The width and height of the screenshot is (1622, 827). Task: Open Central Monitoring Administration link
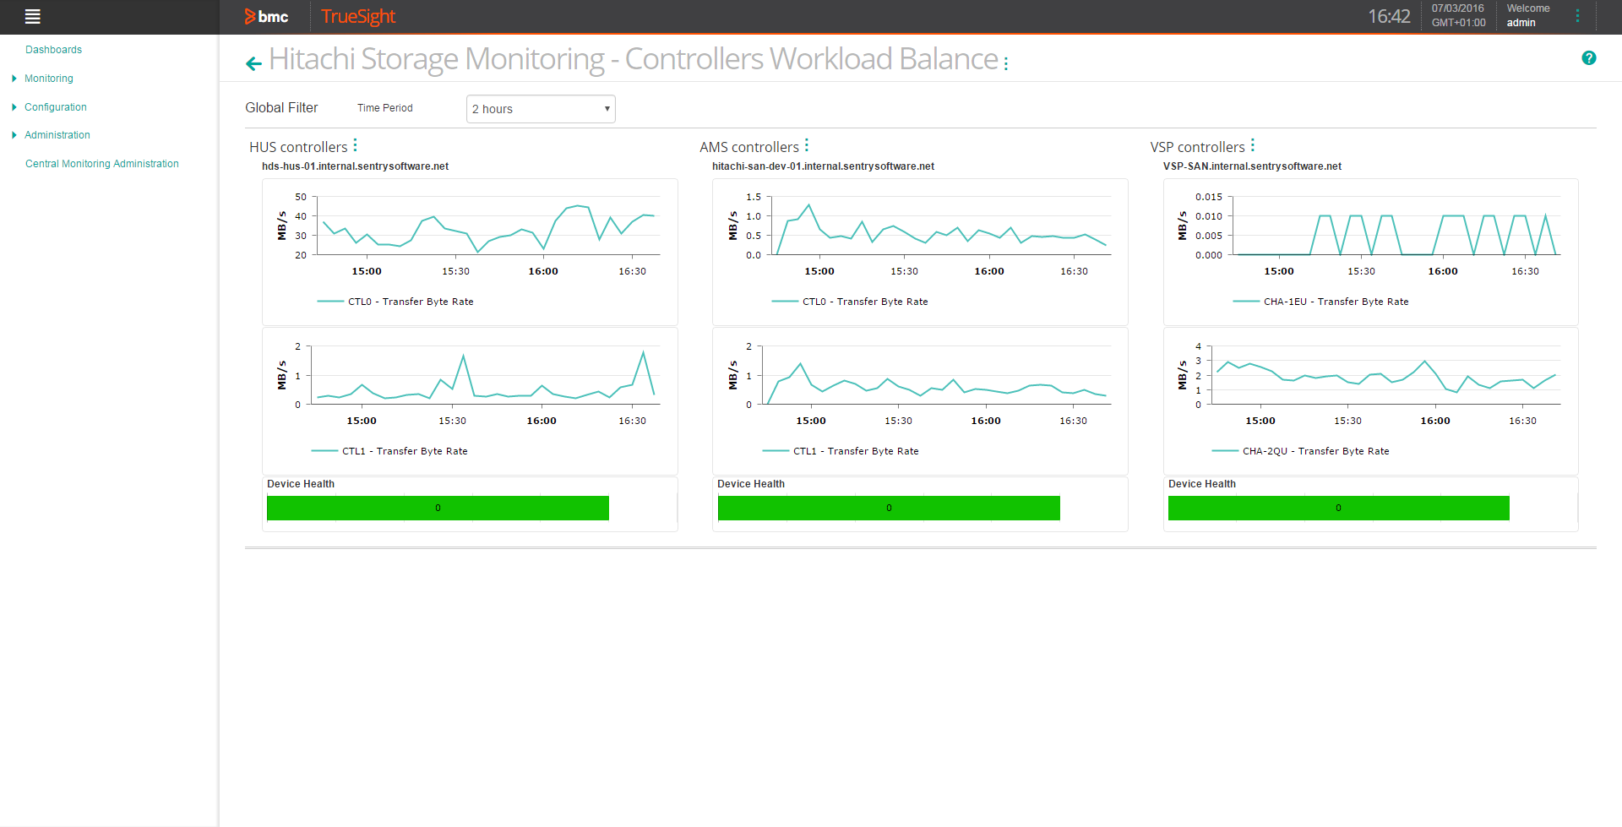102,164
